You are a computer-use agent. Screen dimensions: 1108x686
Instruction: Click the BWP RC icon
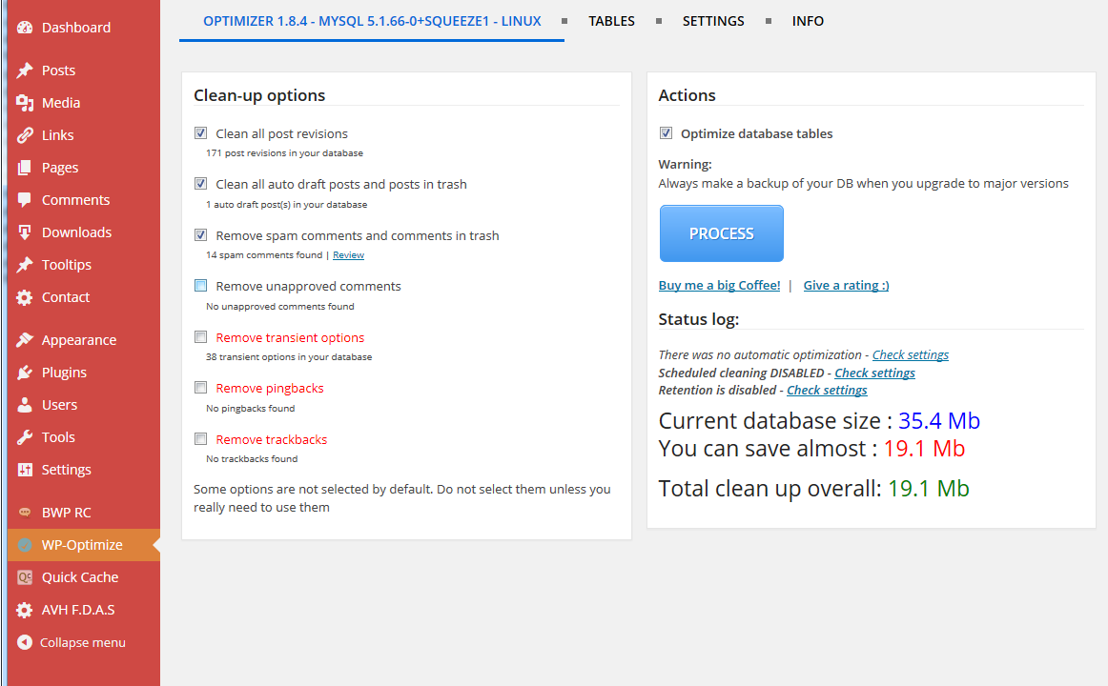tap(25, 513)
